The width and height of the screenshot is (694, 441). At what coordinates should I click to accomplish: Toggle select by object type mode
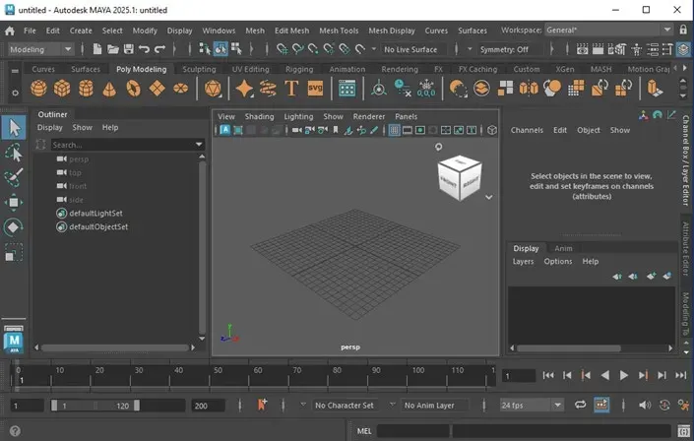(221, 48)
